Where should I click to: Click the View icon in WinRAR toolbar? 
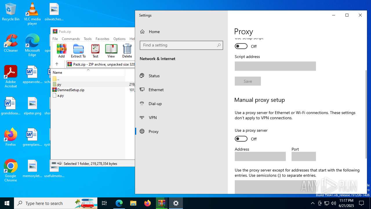click(x=111, y=51)
